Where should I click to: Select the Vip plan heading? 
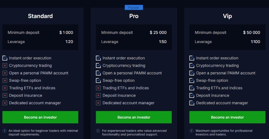tap(227, 16)
